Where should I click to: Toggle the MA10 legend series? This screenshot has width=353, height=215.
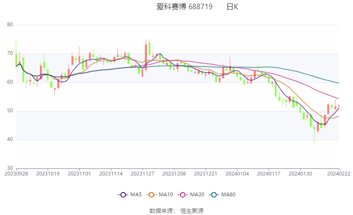point(159,195)
